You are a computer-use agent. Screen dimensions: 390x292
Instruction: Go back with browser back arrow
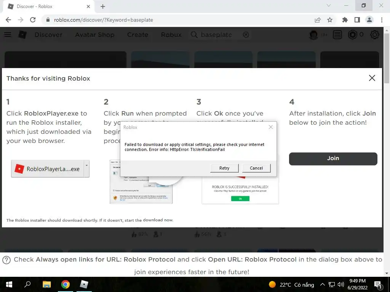(x=8, y=20)
